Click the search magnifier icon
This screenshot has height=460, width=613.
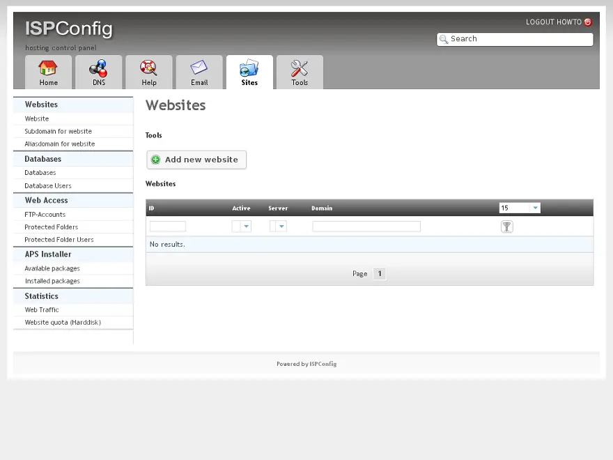click(x=443, y=39)
